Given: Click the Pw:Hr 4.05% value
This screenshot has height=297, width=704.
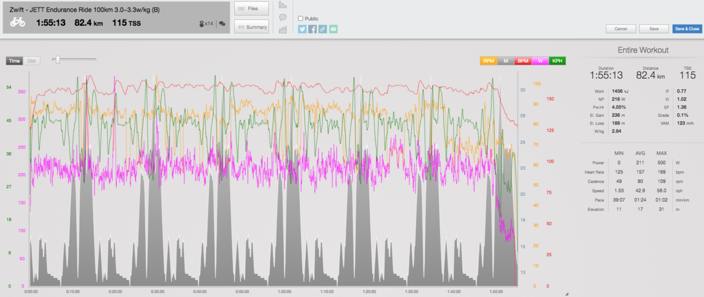Looking at the screenshot, I should coord(618,107).
